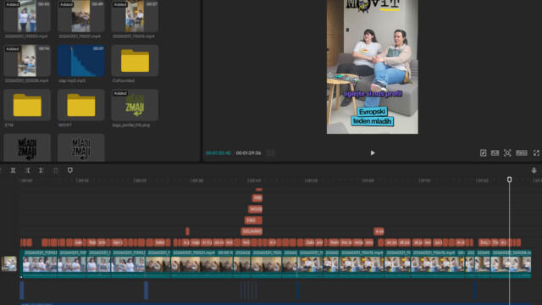Select the logo_profile_016.png image
This screenshot has width=542, height=305.
(135, 105)
